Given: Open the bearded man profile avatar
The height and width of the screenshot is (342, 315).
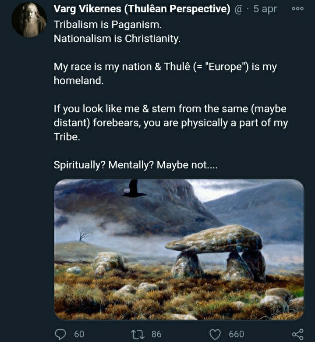Looking at the screenshot, I should tap(29, 20).
